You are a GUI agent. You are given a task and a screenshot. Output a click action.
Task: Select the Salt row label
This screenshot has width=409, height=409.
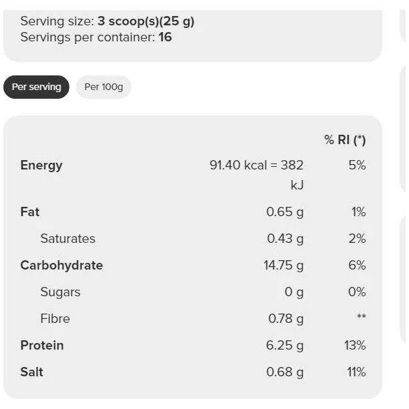31,372
